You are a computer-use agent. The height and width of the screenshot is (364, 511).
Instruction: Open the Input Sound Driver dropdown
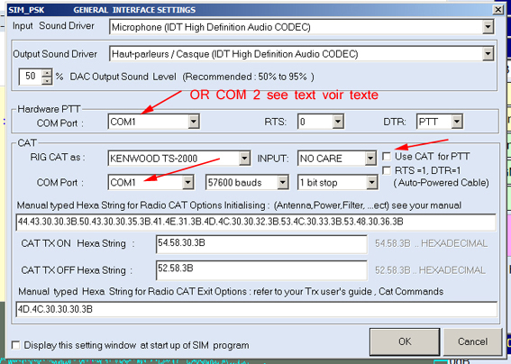488,27
